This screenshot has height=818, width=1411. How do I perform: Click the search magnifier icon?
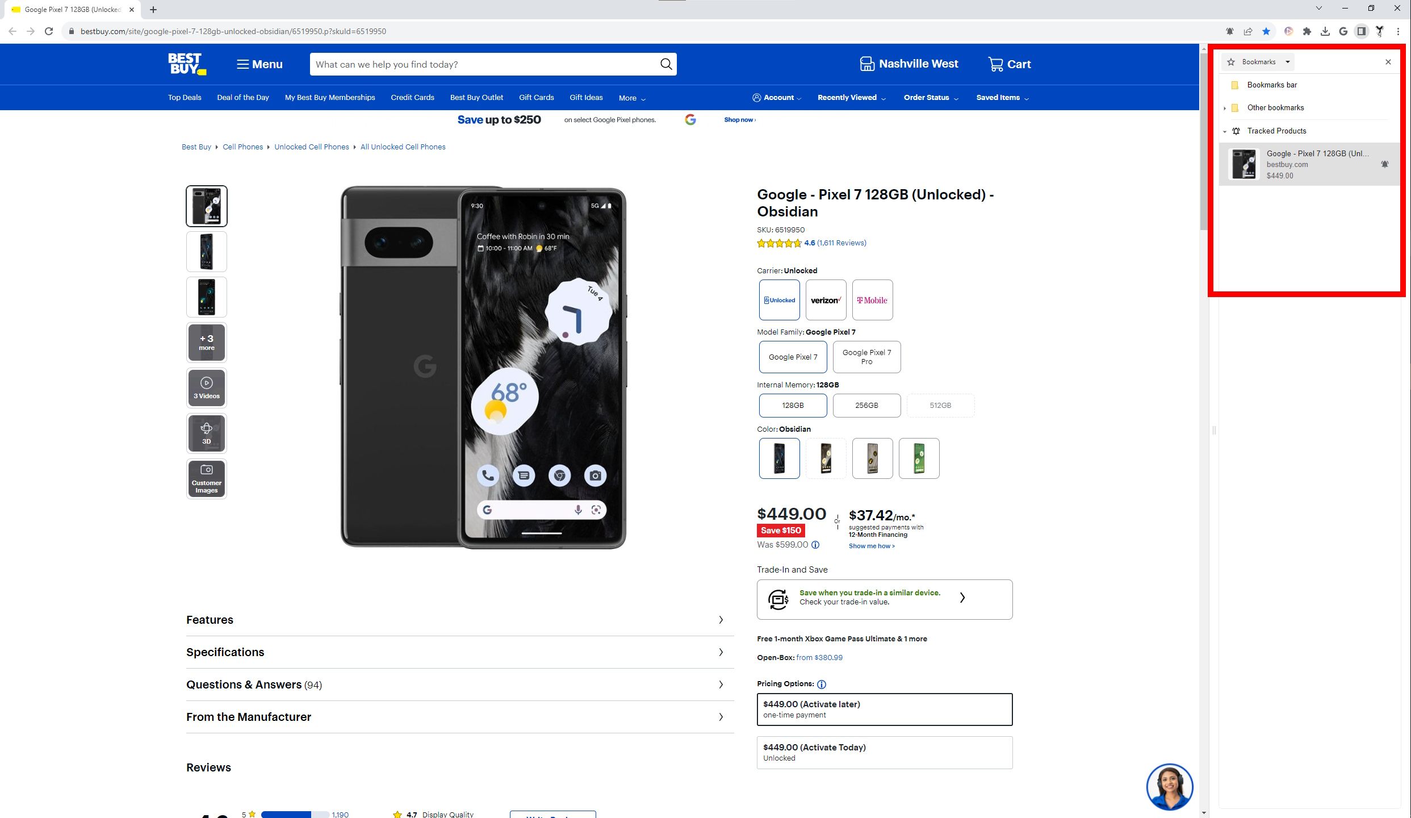point(666,64)
